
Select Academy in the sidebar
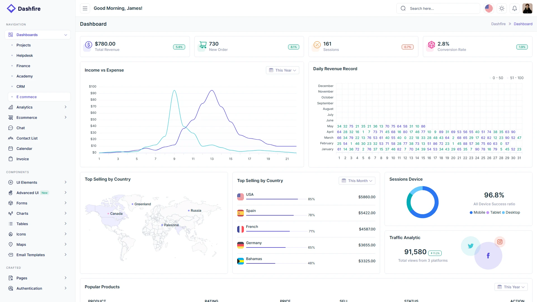[x=25, y=76]
